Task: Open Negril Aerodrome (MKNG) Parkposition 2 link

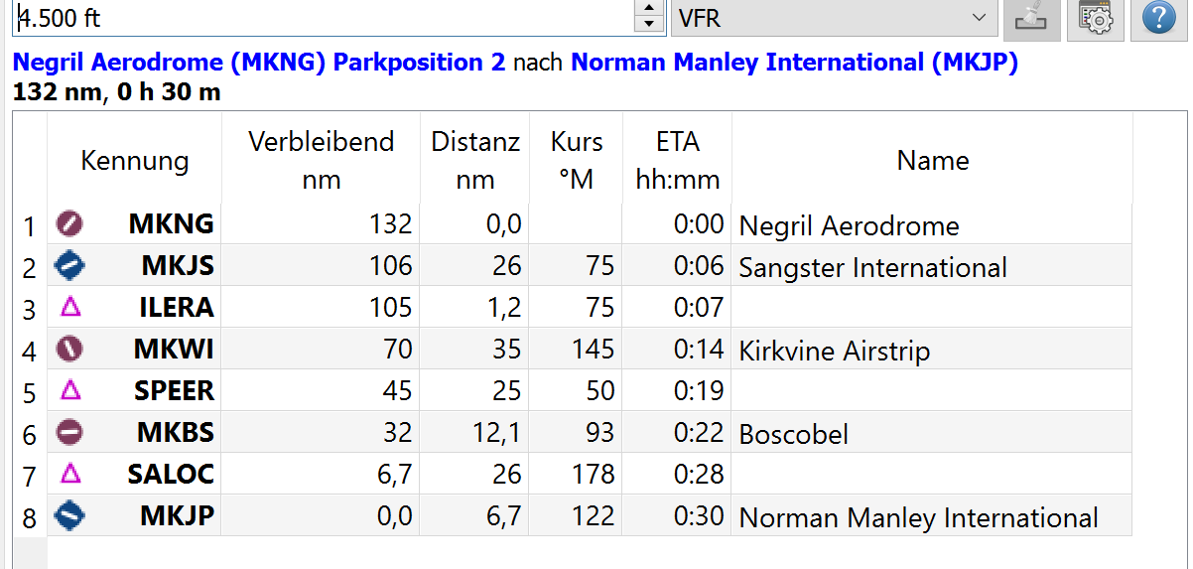Action: click(x=259, y=63)
